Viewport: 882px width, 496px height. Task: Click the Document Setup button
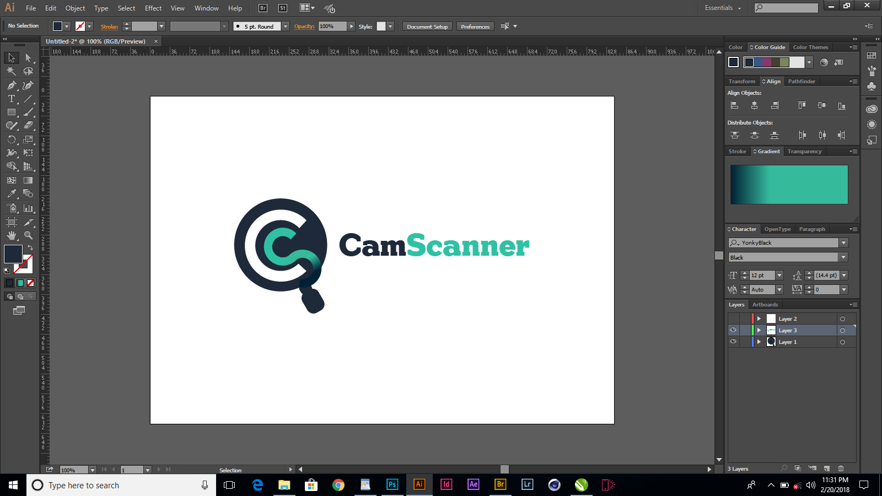coord(427,26)
